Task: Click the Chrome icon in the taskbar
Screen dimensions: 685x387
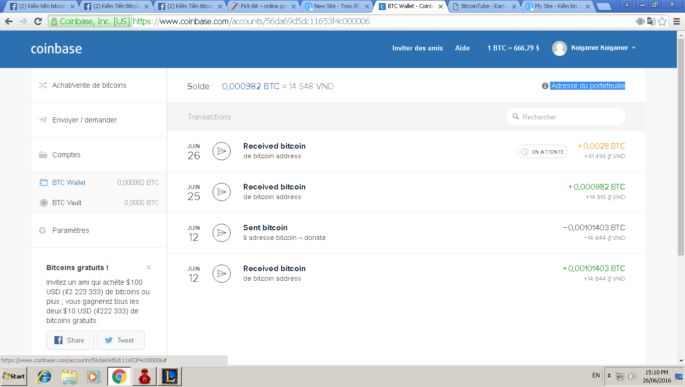Action: (x=119, y=376)
